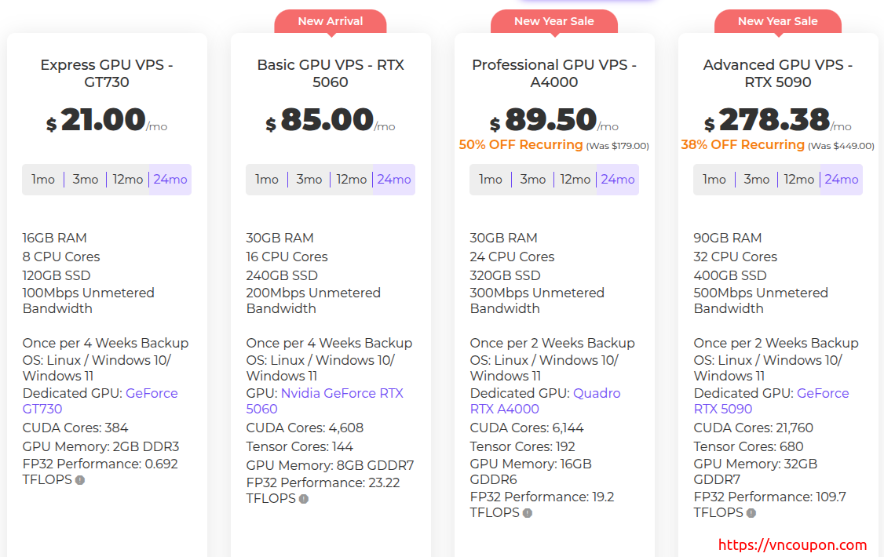This screenshot has width=884, height=557.
Task: Click the Advanced GPU VPS plan title
Action: pyautogui.click(x=777, y=73)
